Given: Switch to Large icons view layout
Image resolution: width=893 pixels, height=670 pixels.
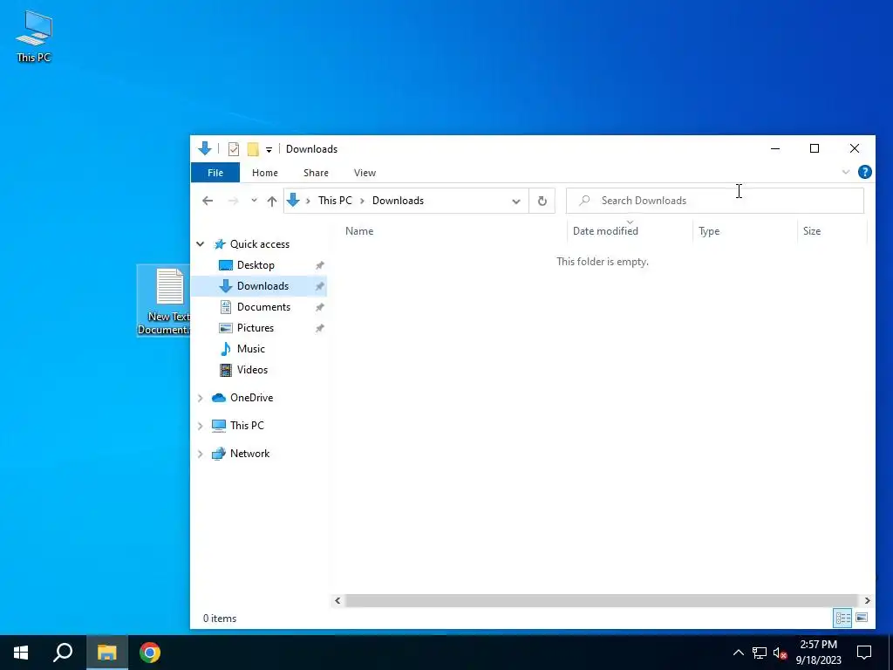Looking at the screenshot, I should (862, 618).
